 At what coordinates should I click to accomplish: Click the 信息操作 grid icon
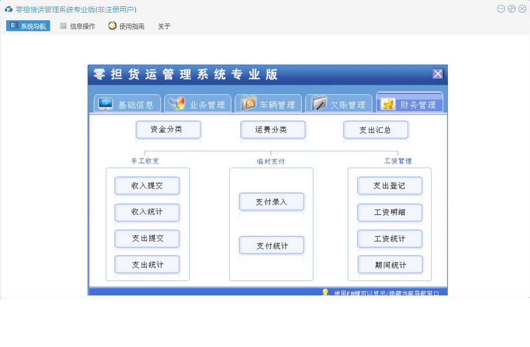[63, 26]
